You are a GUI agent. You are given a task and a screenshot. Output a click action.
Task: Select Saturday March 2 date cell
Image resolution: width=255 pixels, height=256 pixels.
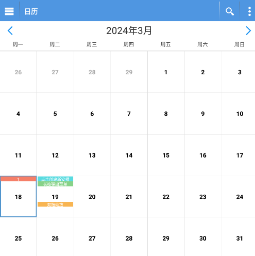coord(203,72)
